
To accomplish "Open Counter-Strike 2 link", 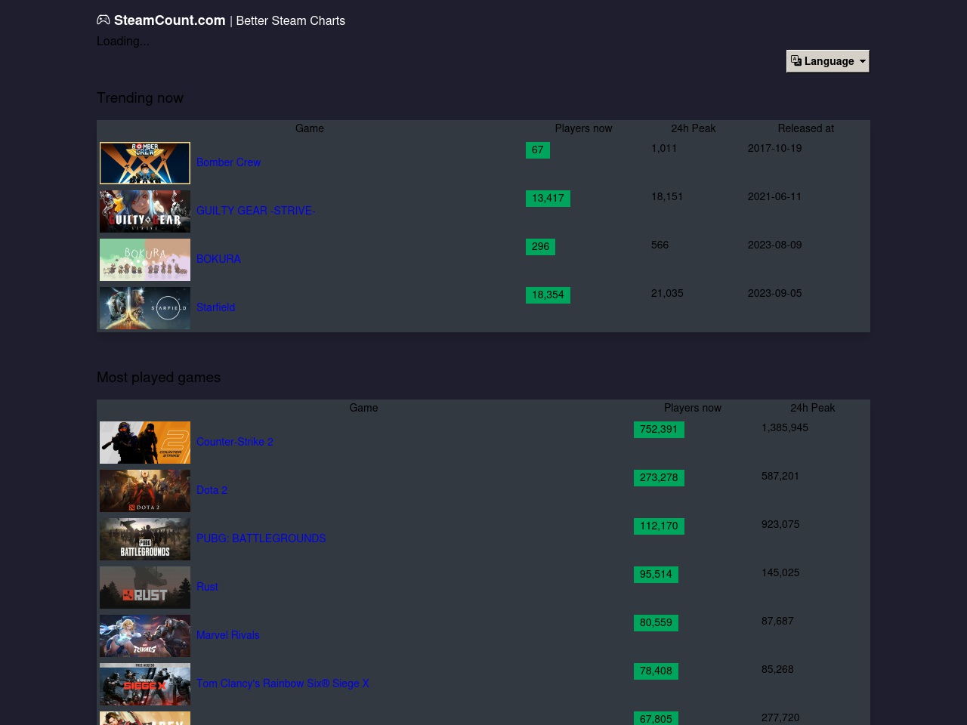I will click(x=234, y=442).
